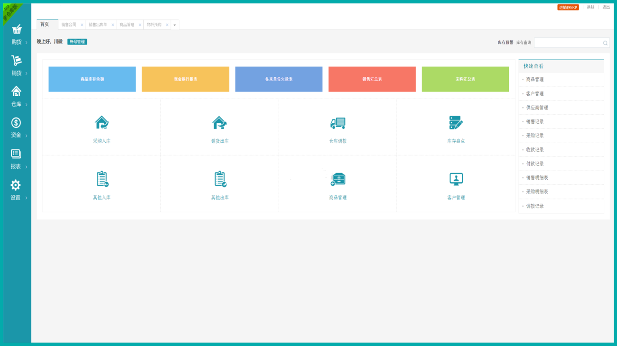Click the 其他出库 clipboard icon

220,179
